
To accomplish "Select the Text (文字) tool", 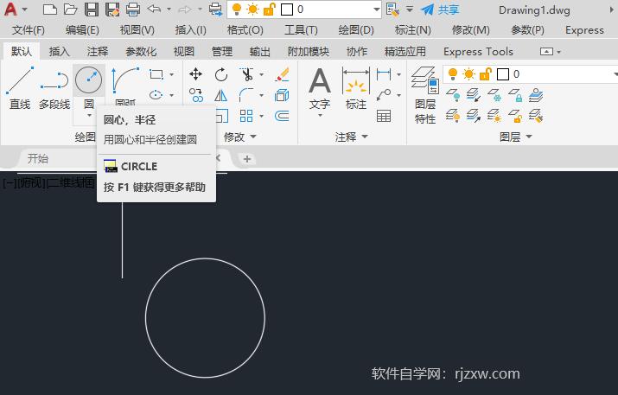I will click(320, 88).
